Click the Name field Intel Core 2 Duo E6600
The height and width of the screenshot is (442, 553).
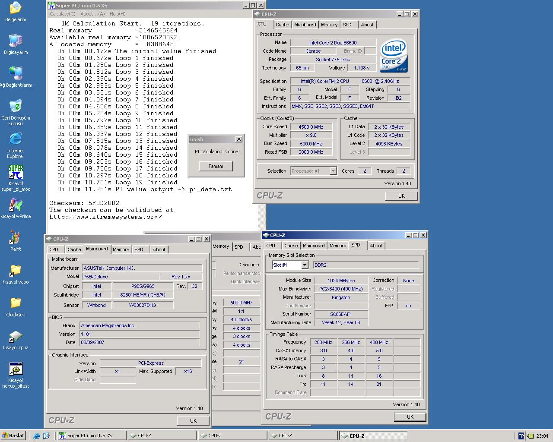(333, 43)
